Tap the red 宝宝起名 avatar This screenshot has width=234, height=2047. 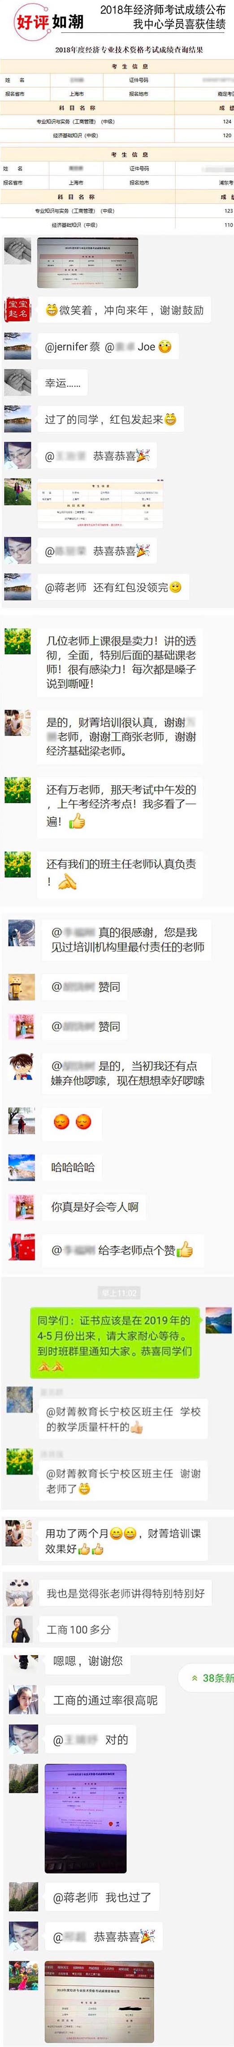pos(17,310)
